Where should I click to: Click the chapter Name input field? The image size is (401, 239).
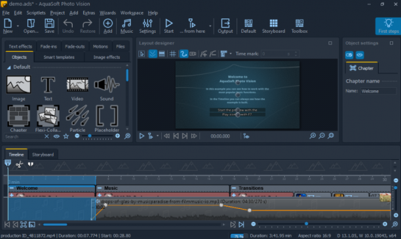[x=378, y=91]
